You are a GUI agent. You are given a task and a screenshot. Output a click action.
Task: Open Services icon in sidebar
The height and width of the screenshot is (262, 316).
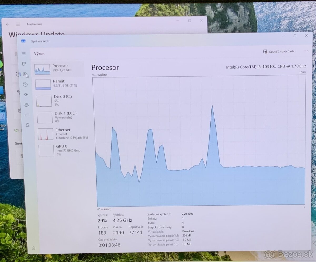pyautogui.click(x=27, y=125)
